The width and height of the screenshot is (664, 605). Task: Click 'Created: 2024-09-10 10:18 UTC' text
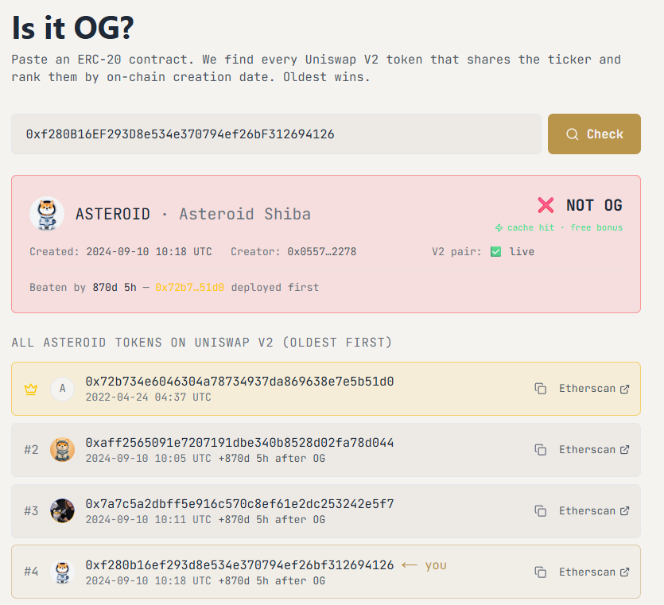[x=121, y=252]
